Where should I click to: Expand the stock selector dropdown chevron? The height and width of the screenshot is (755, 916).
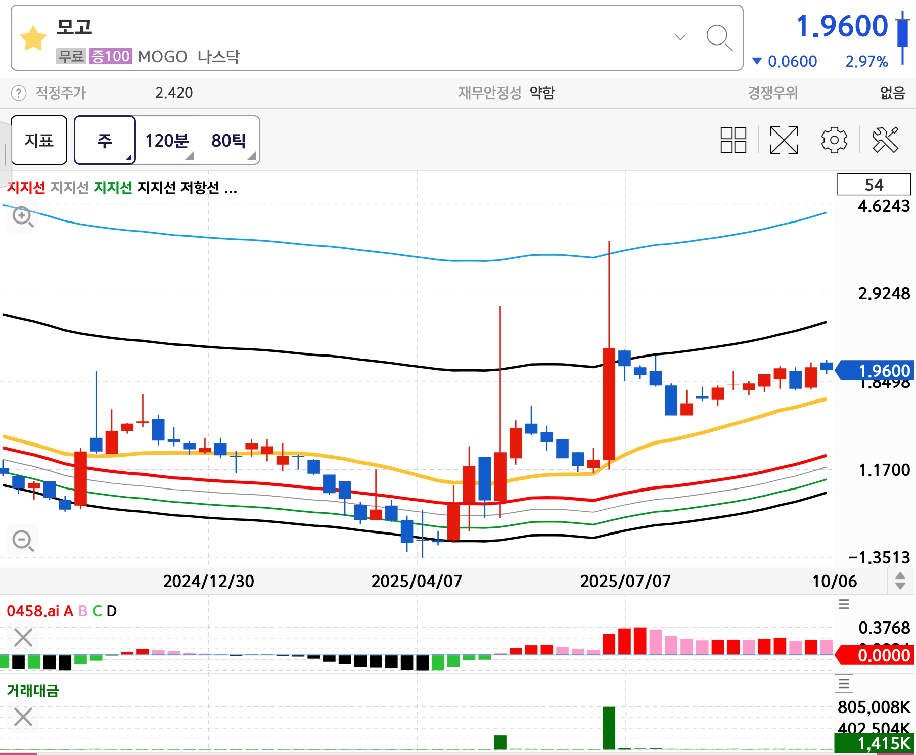pyautogui.click(x=680, y=37)
